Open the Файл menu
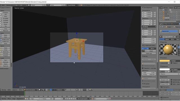Image resolution: width=180 pixels, height=101 pixels. click(3, 5)
